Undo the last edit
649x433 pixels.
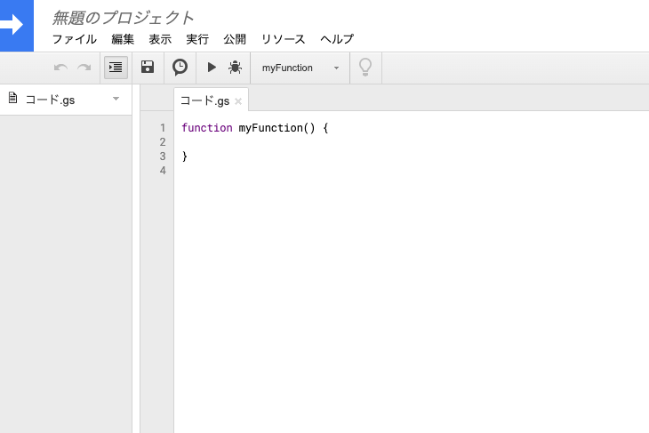click(61, 68)
